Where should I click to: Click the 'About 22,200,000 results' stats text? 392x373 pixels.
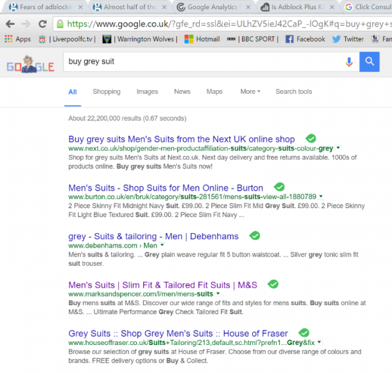pyautogui.click(x=128, y=118)
